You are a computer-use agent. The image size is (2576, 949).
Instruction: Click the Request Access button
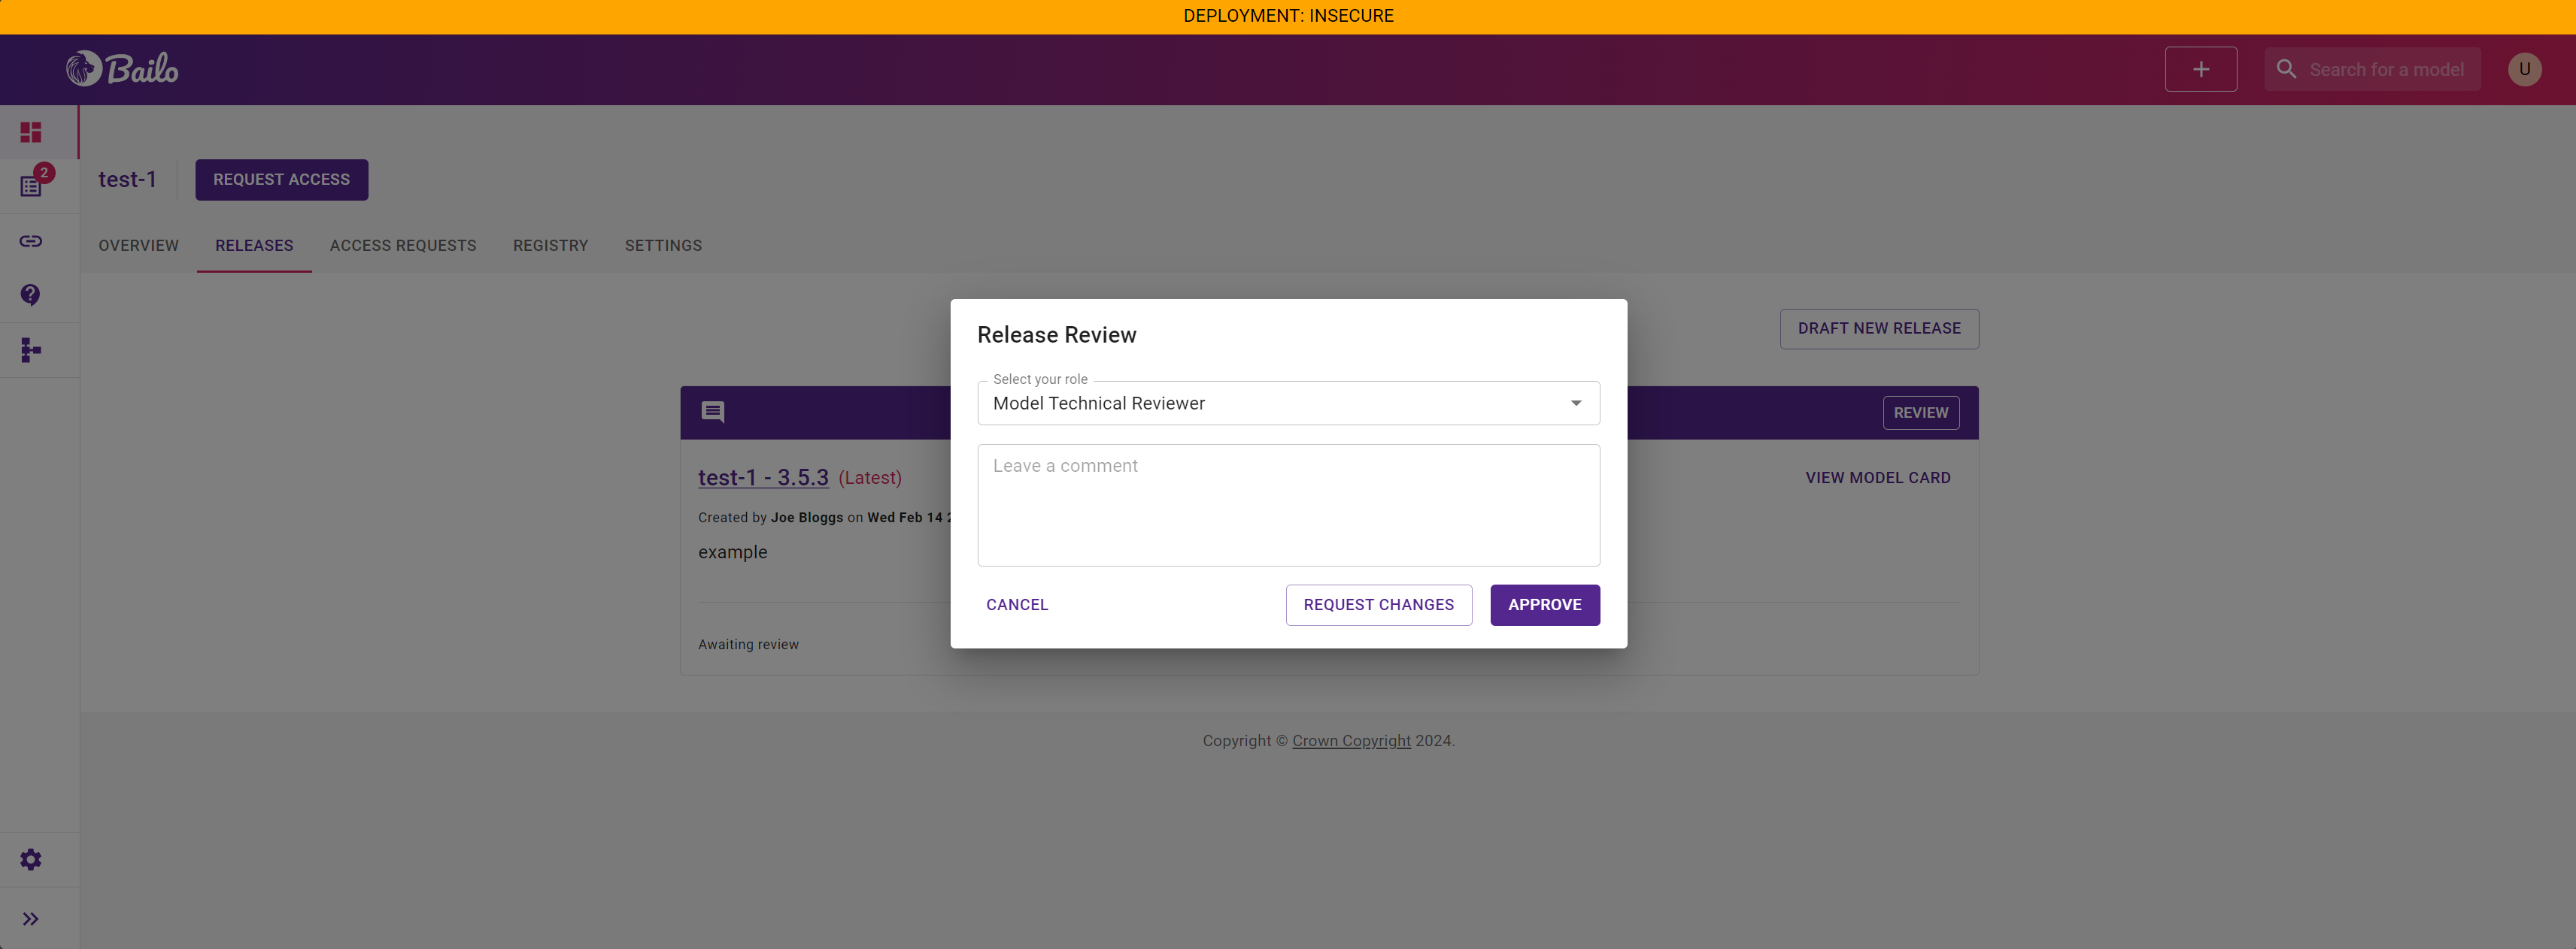pos(281,180)
